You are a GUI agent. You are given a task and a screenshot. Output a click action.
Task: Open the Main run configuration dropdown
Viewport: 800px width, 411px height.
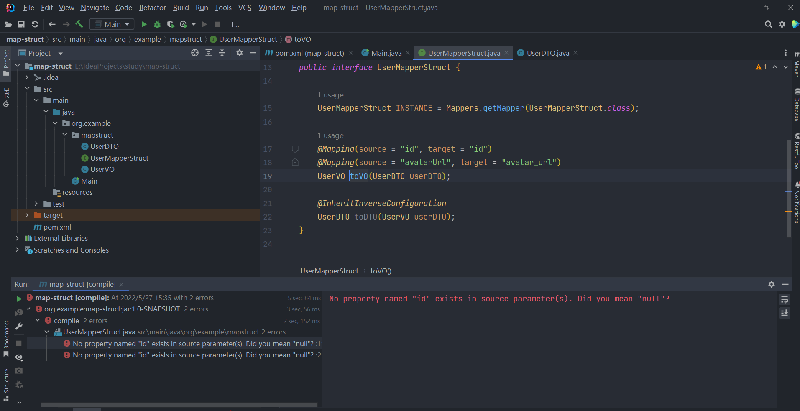pos(111,24)
